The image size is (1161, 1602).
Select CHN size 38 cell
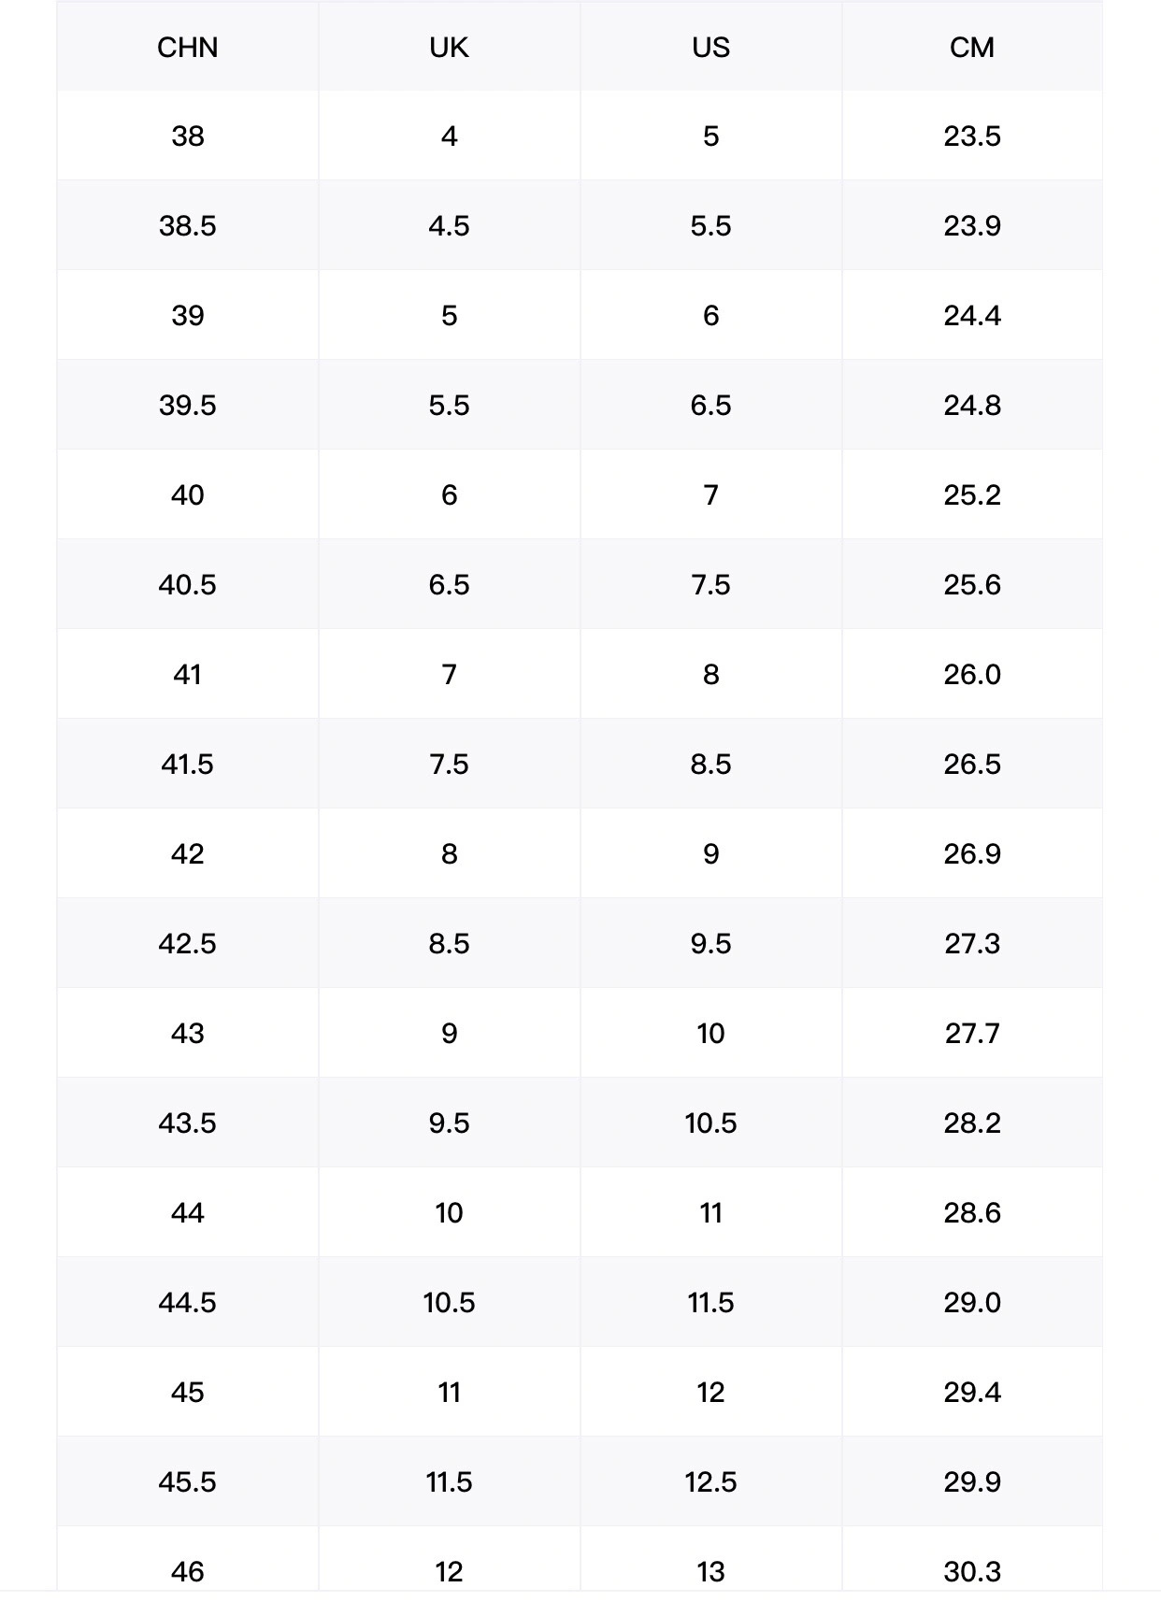coord(187,136)
